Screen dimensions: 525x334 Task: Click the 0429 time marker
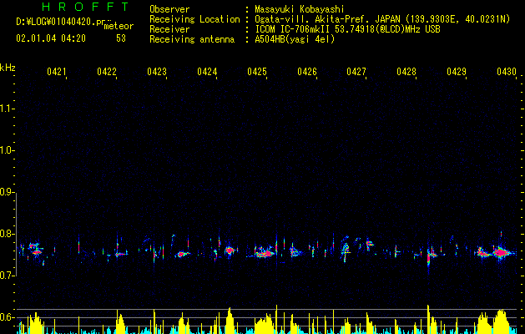point(457,72)
